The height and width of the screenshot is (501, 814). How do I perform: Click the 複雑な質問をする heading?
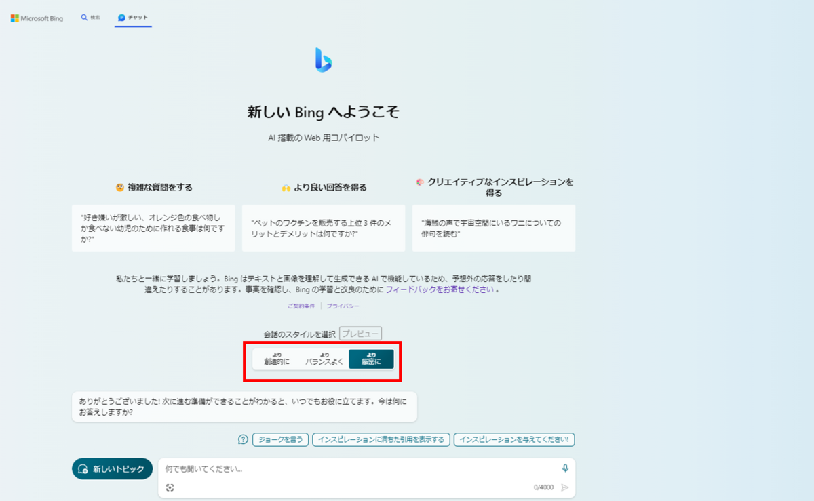(154, 187)
